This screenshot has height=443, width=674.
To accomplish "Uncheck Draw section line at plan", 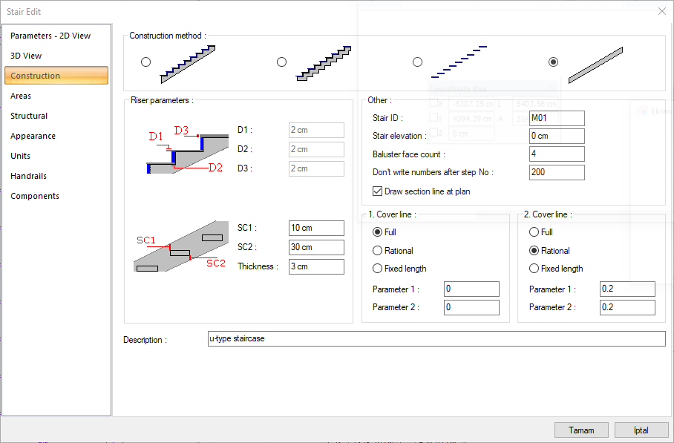I will point(377,191).
